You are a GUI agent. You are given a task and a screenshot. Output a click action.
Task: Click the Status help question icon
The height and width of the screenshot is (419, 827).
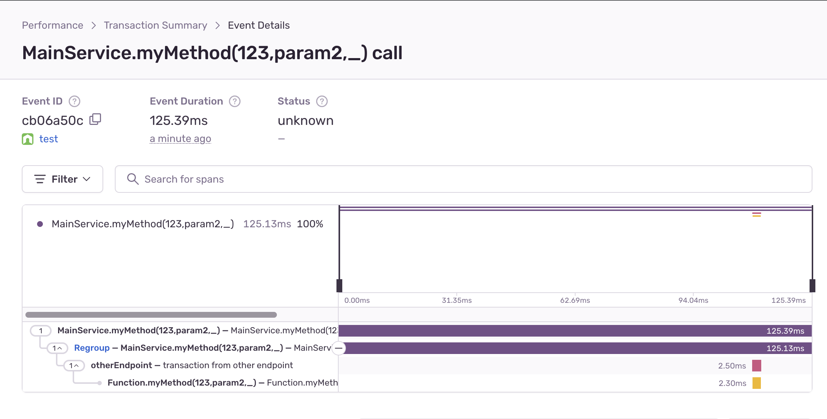pos(322,101)
